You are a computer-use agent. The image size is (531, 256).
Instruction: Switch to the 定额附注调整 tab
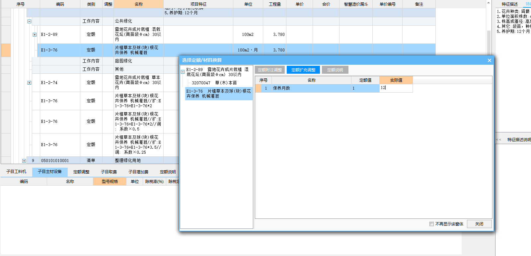pos(270,70)
